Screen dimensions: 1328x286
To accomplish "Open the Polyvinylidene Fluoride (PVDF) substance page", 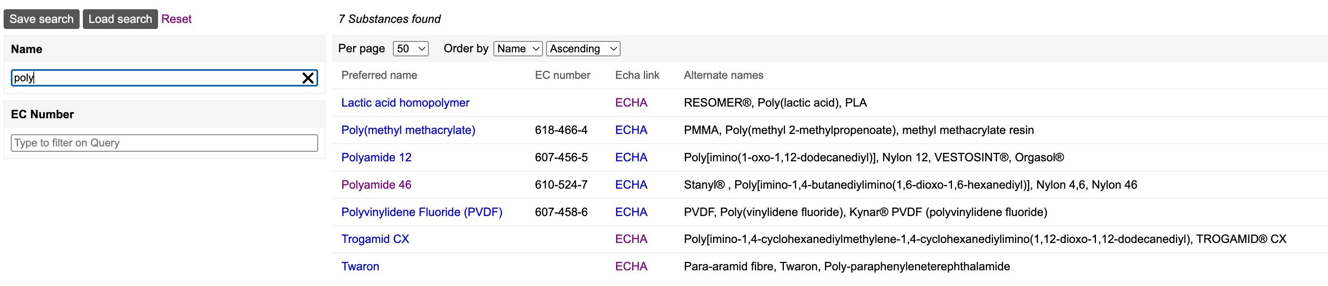I will tap(422, 212).
